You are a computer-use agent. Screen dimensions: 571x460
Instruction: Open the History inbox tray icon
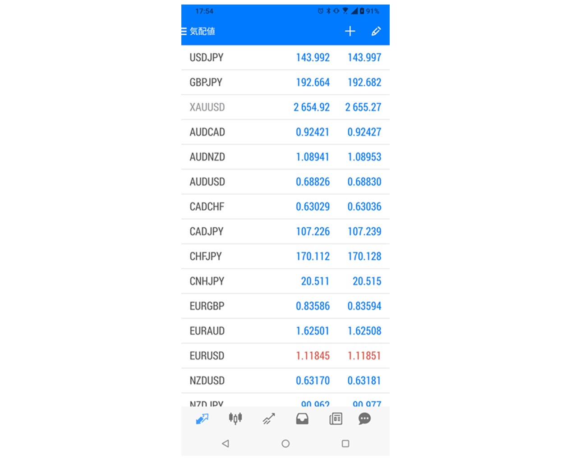click(302, 419)
